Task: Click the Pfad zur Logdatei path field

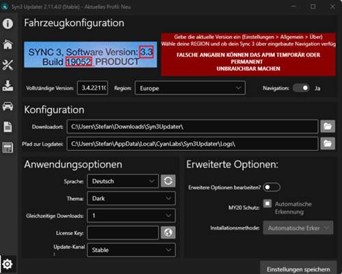Action: (x=192, y=143)
